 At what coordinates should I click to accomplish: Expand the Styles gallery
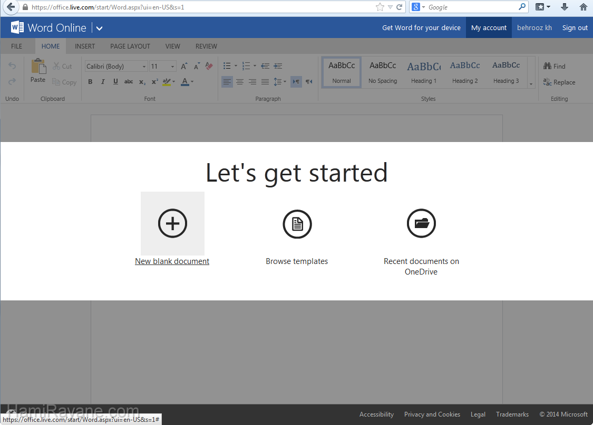tap(531, 84)
